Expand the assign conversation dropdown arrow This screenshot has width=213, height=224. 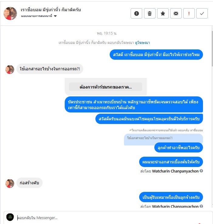click(55, 16)
